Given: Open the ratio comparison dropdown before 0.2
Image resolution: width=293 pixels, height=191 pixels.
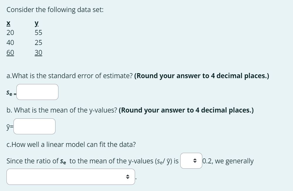Looking at the screenshot, I should click(191, 161).
